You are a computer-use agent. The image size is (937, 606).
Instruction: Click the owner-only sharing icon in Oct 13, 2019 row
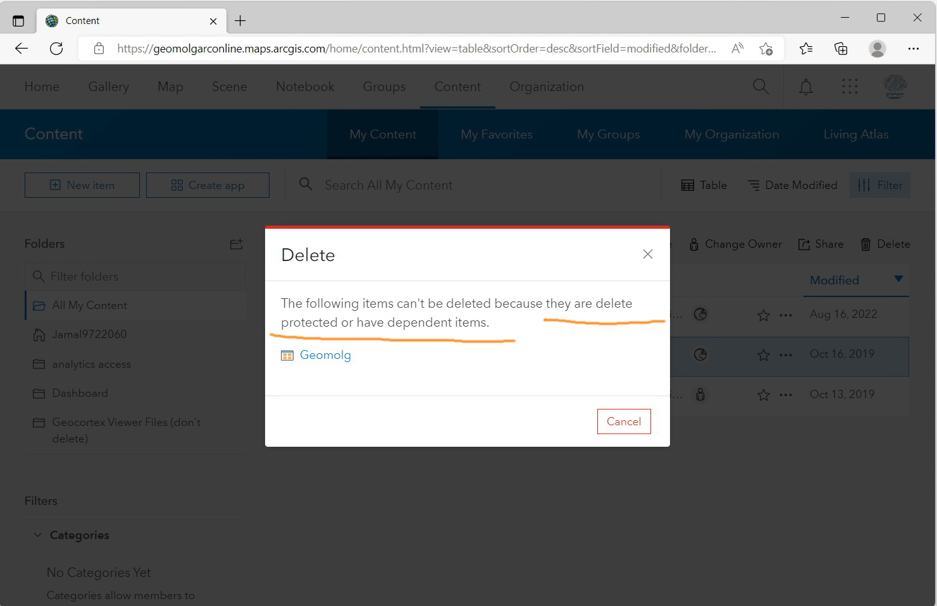click(700, 394)
